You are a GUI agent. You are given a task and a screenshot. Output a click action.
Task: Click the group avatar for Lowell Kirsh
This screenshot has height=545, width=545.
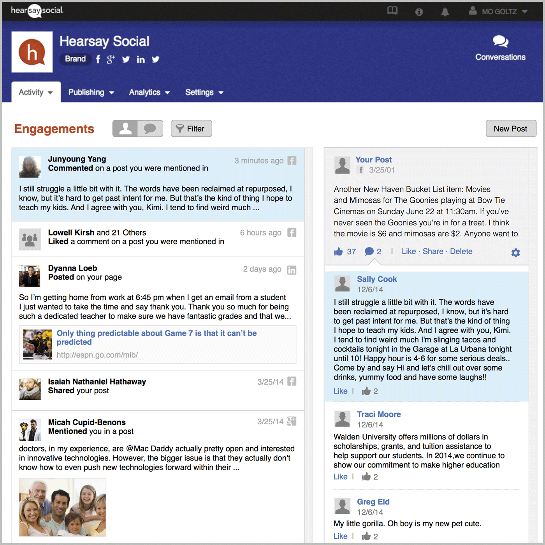(x=30, y=239)
